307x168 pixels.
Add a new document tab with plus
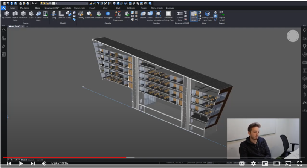coord(27,26)
